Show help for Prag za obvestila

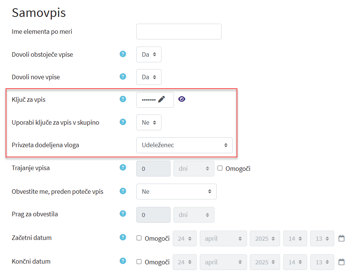[x=123, y=214]
